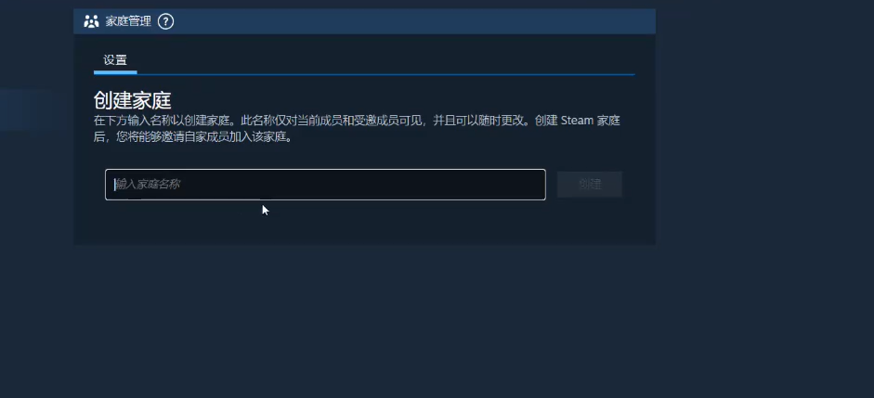The image size is (874, 398).
Task: Click the blue 家庭管理 header bar
Action: click(x=364, y=21)
